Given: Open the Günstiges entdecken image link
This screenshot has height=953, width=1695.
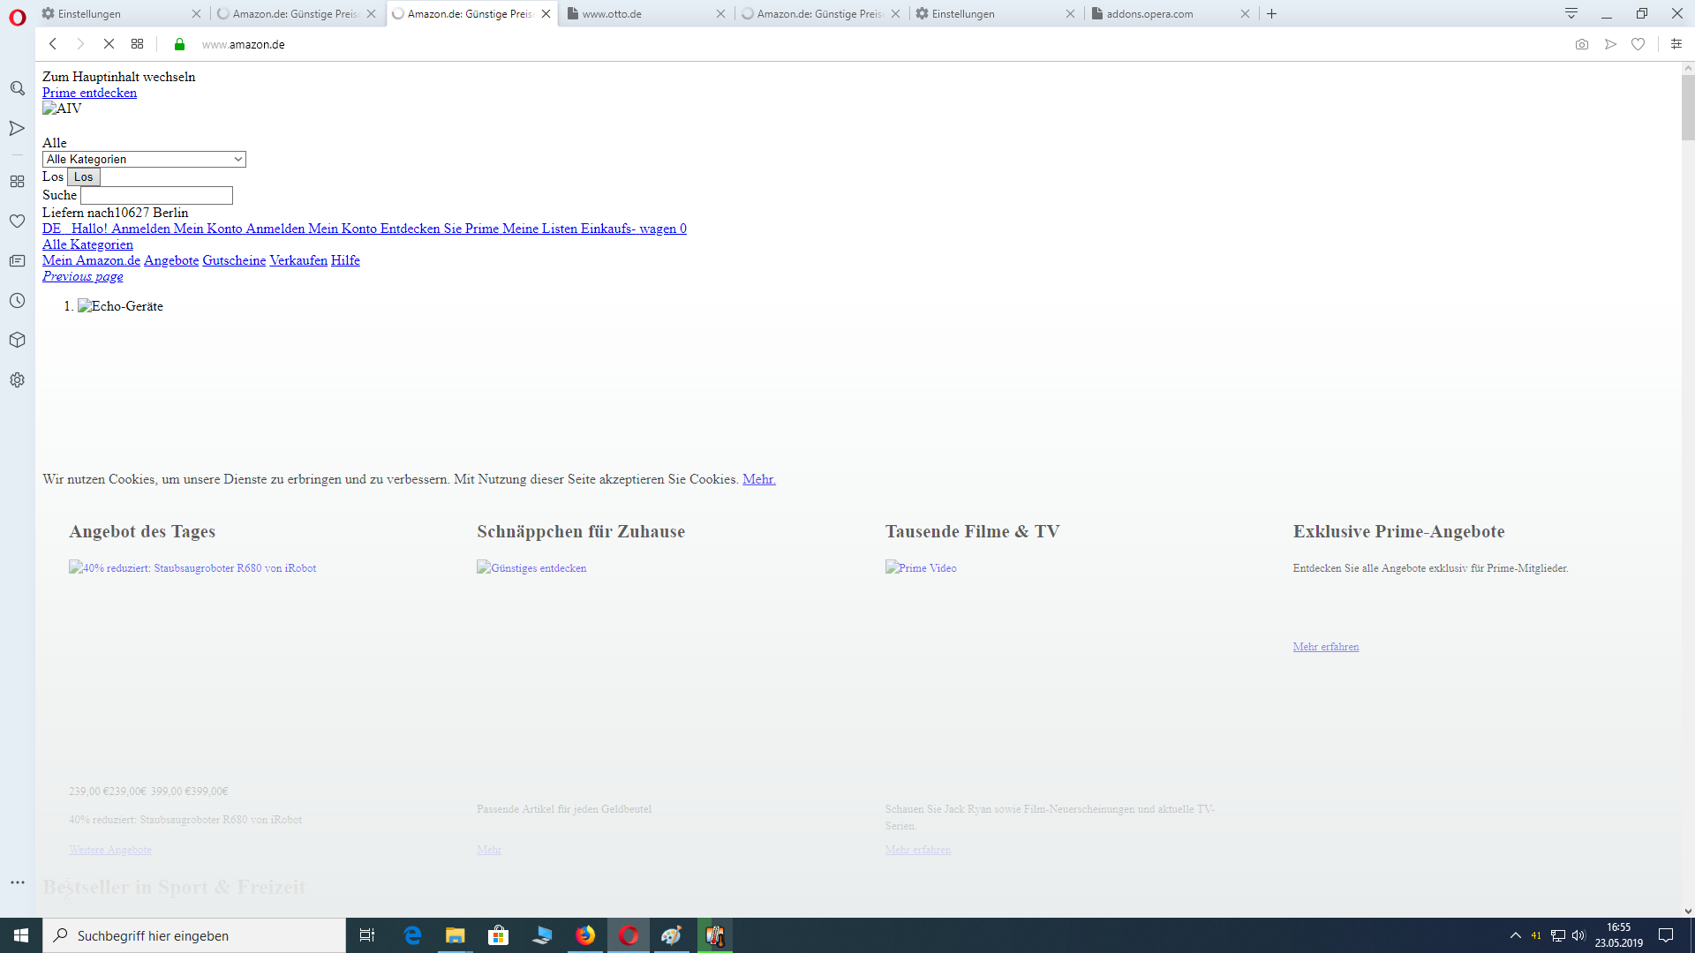Looking at the screenshot, I should [x=531, y=568].
